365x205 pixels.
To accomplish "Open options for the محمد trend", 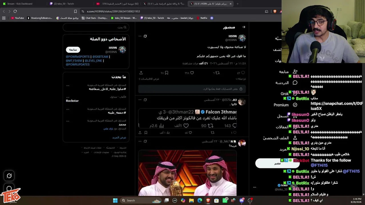I will point(68,121).
